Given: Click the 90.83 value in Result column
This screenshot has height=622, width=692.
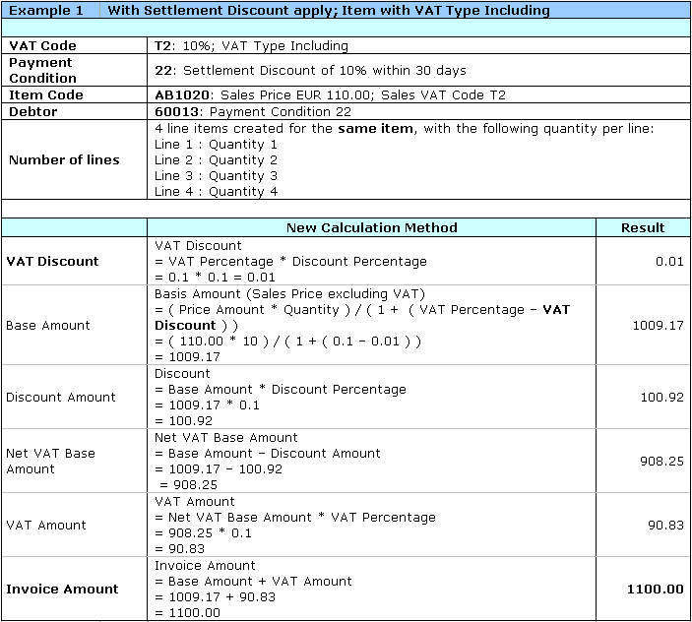Looking at the screenshot, I should 665,526.
